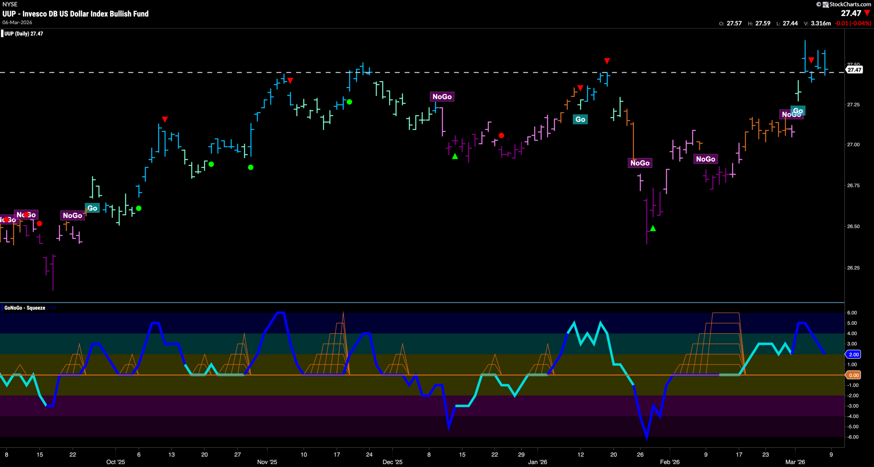Click the NoGo label near January 26
Viewport: 874px width, 467px height.
pos(640,163)
